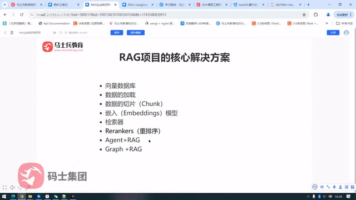
Task: Click the blue share button
Action: (x=333, y=33)
